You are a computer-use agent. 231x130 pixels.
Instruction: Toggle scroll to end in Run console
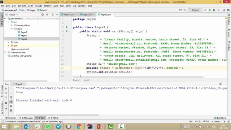click(x=11, y=101)
